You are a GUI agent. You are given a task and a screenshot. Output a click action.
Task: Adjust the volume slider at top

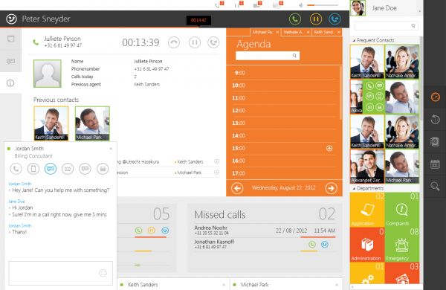[323, 5]
